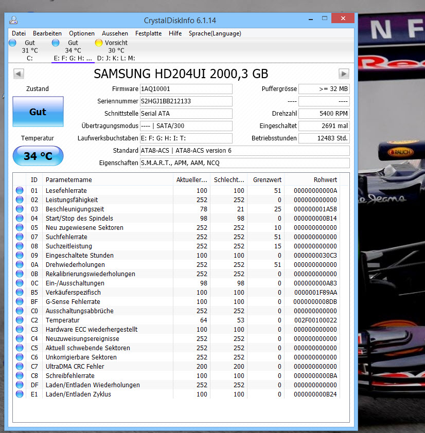
Task: Select the UltraDMA CRC Fehler row text
Action: (x=75, y=367)
